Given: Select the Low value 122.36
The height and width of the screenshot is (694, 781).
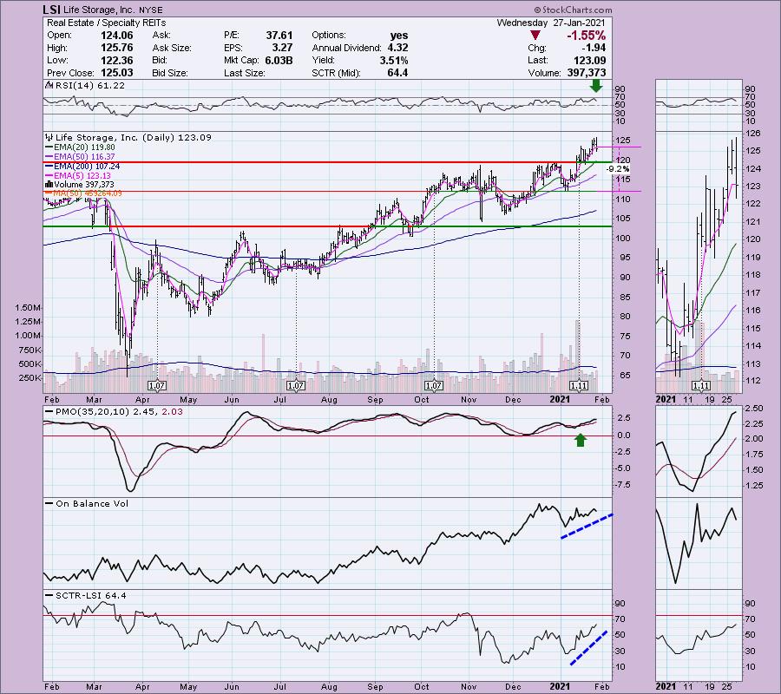Looking at the screenshot, I should click(117, 60).
